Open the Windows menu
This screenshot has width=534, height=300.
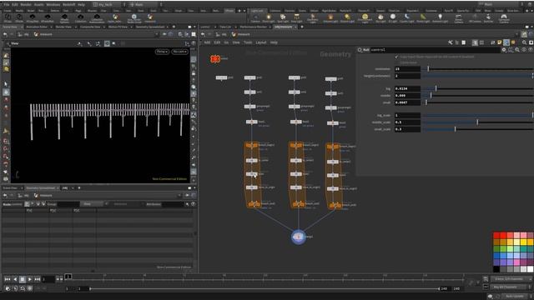click(53, 4)
